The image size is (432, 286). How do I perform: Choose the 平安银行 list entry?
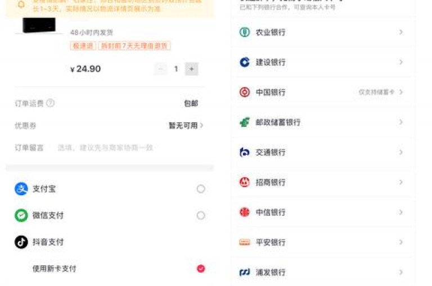[322, 242]
